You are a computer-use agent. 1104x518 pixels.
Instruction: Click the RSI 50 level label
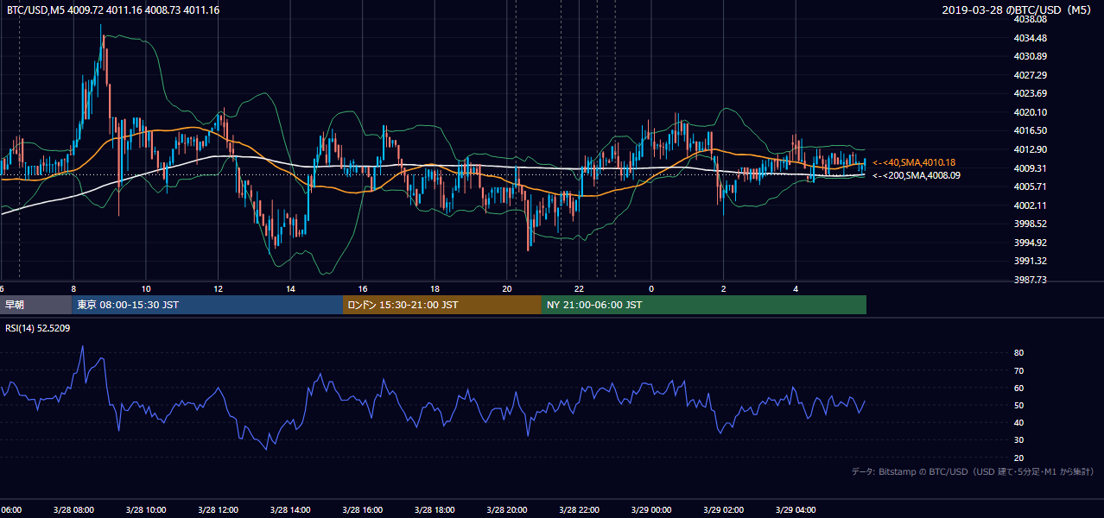click(x=1018, y=405)
